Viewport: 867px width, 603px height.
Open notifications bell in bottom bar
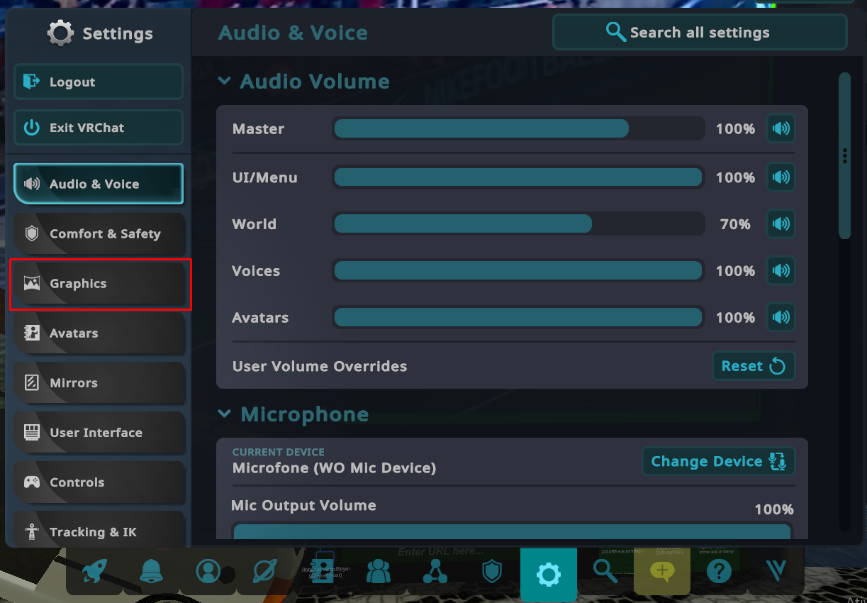(151, 571)
